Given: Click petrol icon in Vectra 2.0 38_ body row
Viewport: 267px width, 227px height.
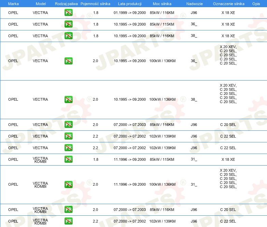Looking at the screenshot, I should pos(68,100).
